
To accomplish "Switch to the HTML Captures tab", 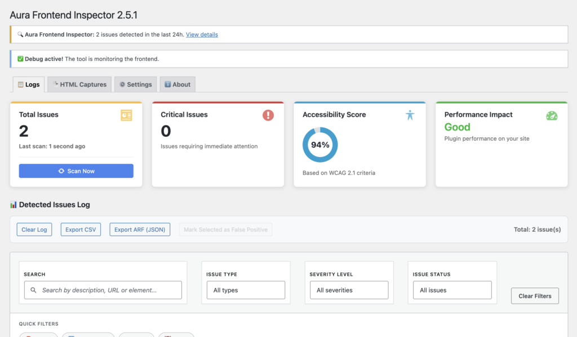I will (x=79, y=84).
